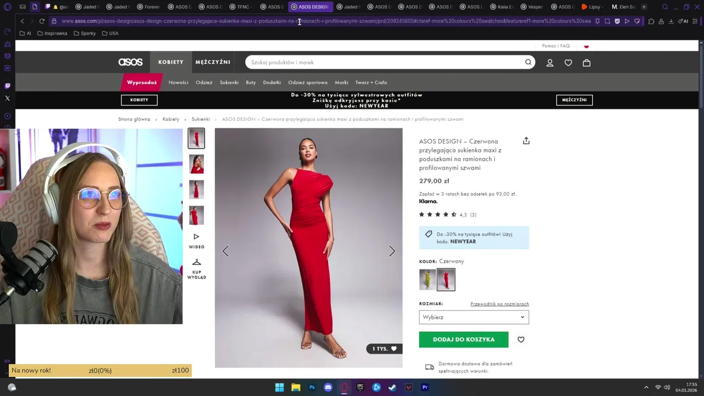Viewport: 704px width, 396px height.
Task: Select the red Czerwony colour swatch
Action: (x=446, y=280)
